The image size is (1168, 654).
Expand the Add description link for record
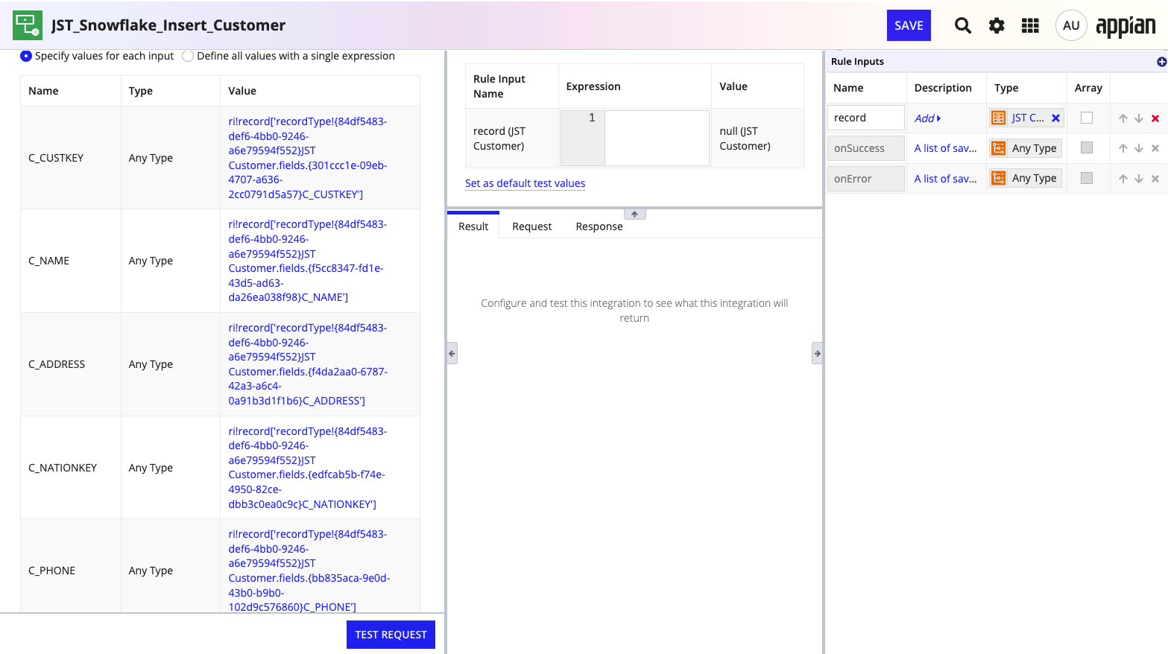927,118
